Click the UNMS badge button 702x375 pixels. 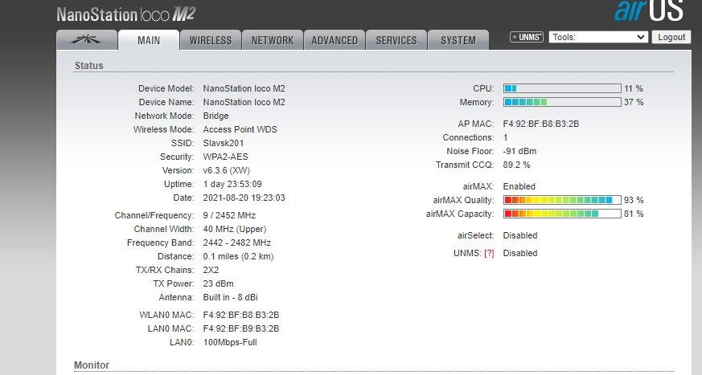(x=527, y=37)
